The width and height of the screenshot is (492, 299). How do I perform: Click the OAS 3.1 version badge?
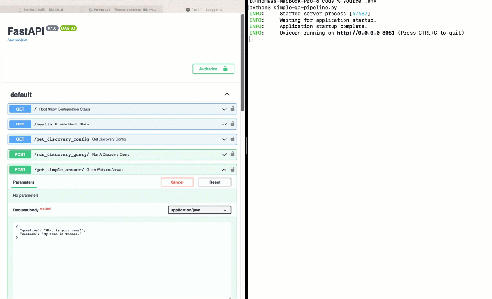[68, 29]
